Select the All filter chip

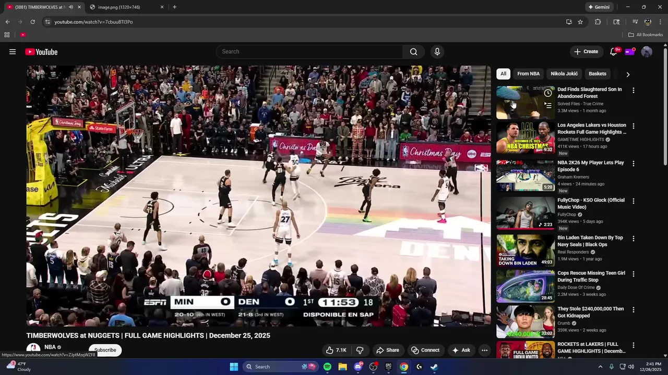503,74
